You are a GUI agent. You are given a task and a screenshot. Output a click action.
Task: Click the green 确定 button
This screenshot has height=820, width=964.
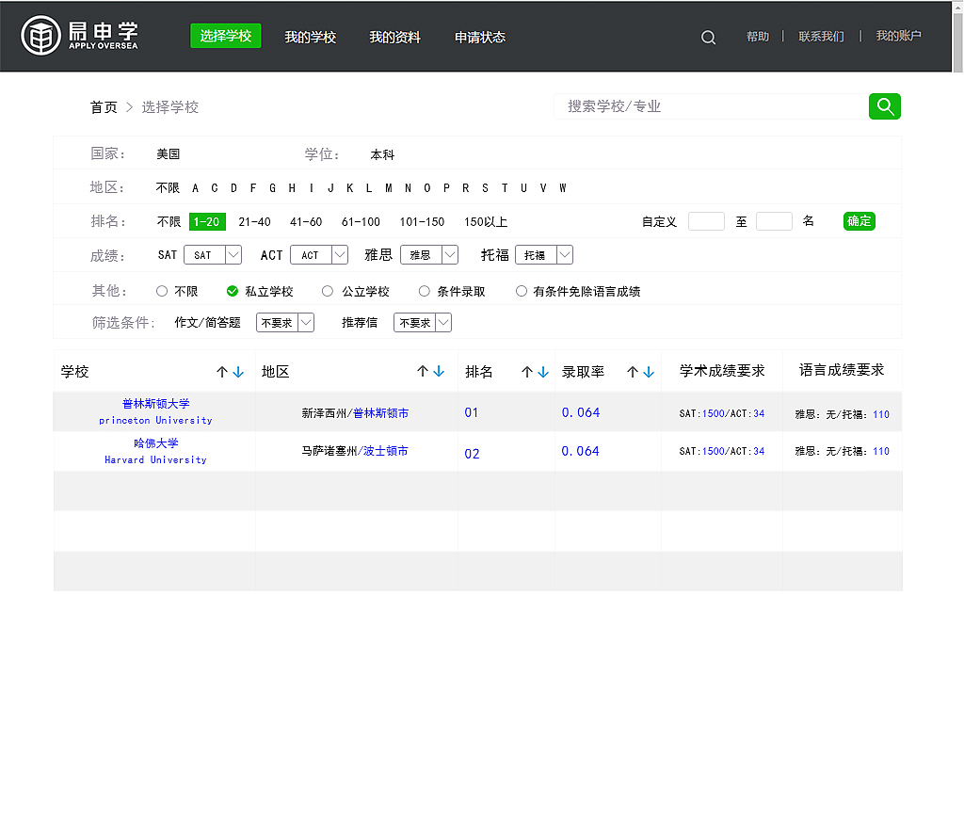click(x=859, y=221)
